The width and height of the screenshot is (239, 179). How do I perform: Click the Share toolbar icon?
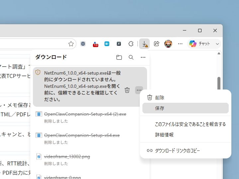tap(157, 44)
